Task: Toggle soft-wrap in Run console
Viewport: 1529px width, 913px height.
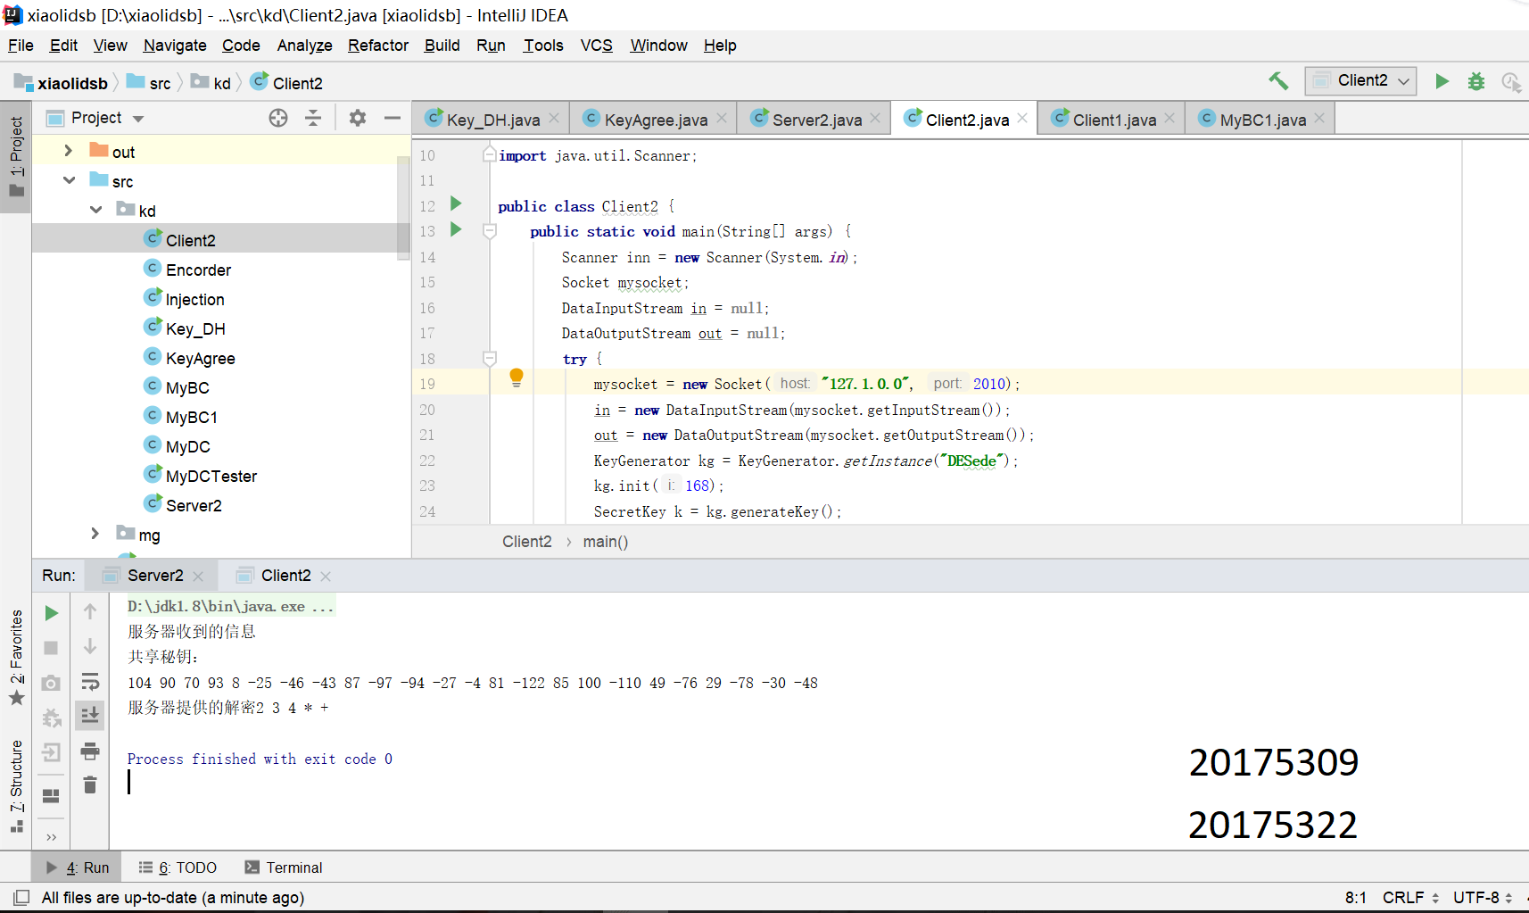Action: [x=90, y=682]
